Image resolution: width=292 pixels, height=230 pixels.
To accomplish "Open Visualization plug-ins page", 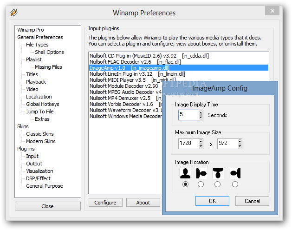I will coord(39,171).
